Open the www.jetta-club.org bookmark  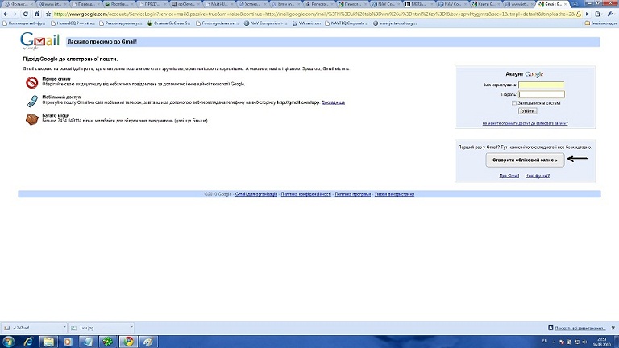394,23
